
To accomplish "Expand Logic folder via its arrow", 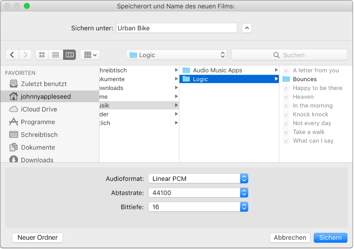I will point(276,79).
